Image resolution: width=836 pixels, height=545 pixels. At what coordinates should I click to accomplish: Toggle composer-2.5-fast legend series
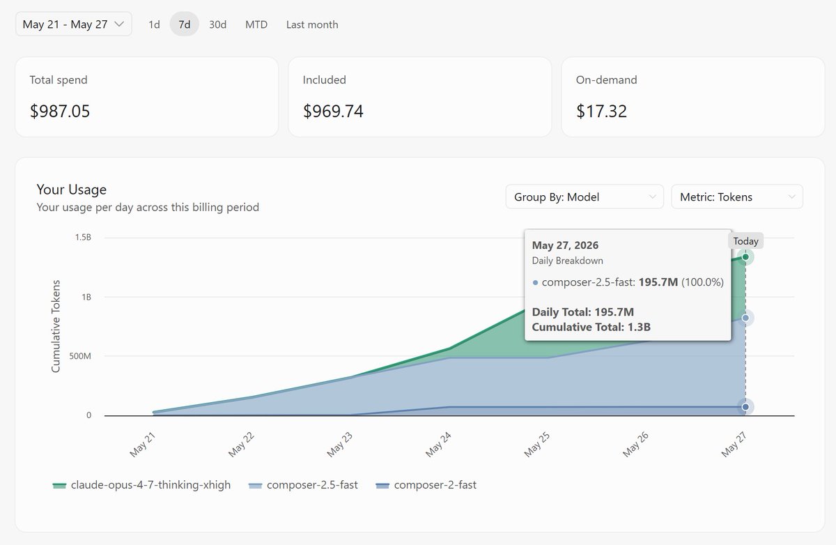tap(303, 484)
